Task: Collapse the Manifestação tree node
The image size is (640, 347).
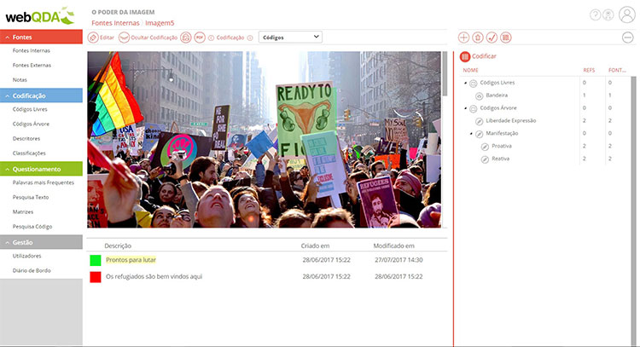Action: (471, 133)
